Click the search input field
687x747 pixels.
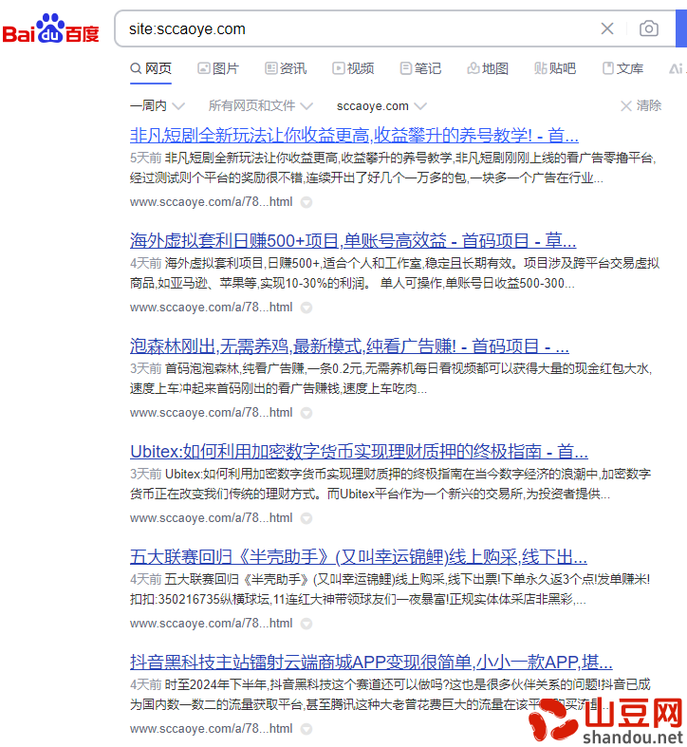[x=351, y=28]
